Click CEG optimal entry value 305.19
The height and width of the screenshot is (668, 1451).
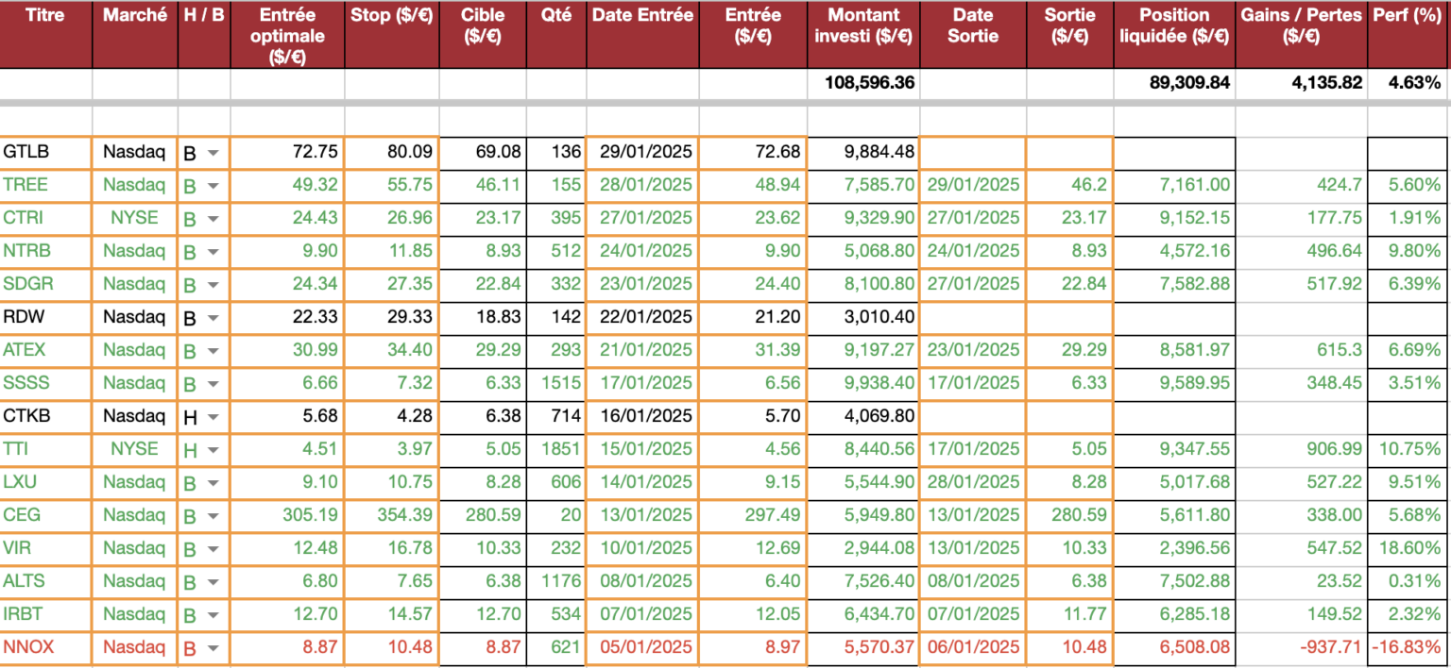point(287,515)
